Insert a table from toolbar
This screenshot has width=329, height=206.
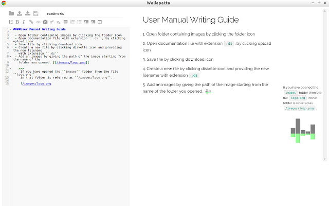[x=65, y=22]
